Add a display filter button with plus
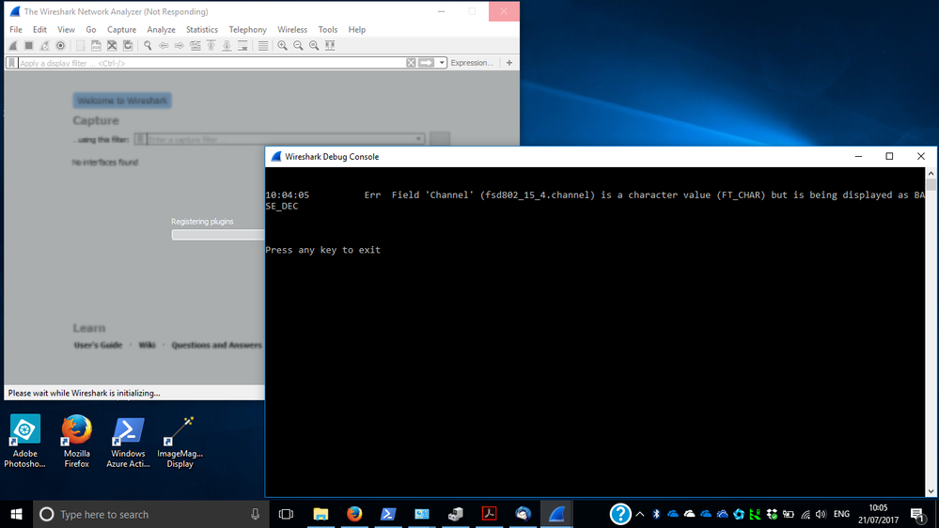 (509, 63)
